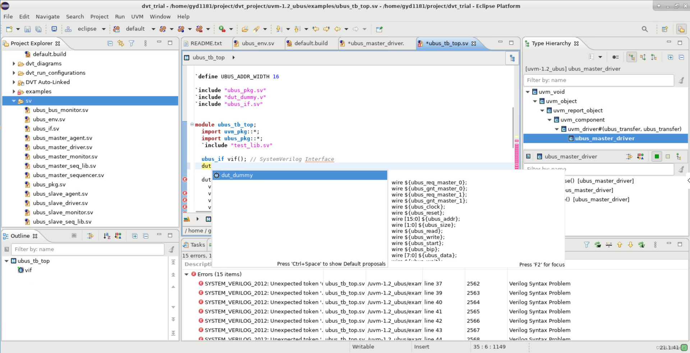Collapse the uvm_component hierarchy node

pyautogui.click(x=549, y=120)
